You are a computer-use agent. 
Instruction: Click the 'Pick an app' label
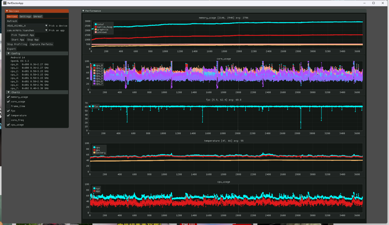coord(57,30)
